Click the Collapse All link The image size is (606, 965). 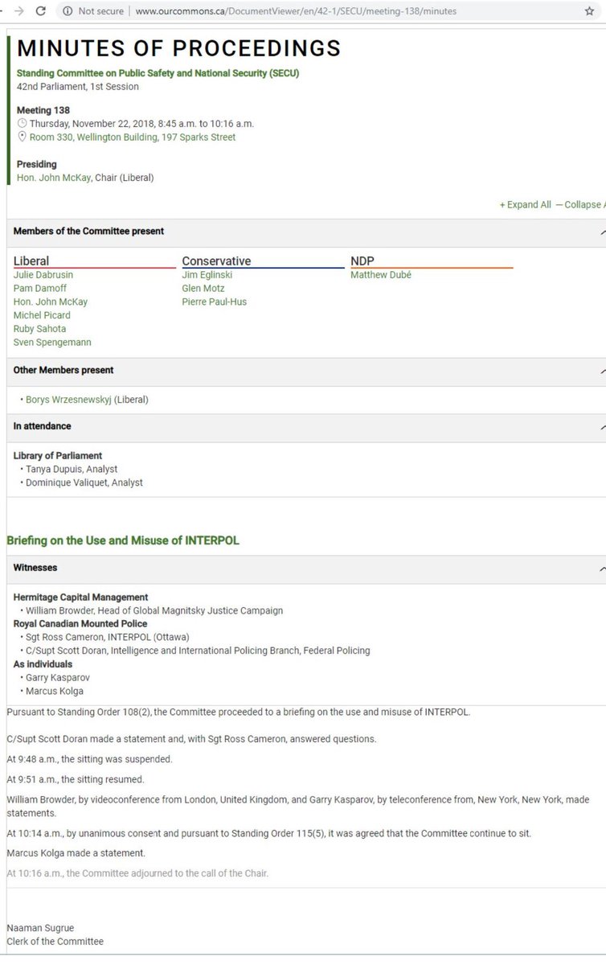tap(580, 205)
